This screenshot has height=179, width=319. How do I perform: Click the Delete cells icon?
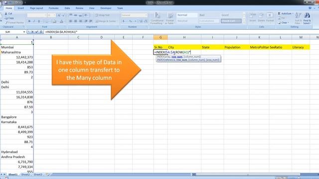click(261, 17)
